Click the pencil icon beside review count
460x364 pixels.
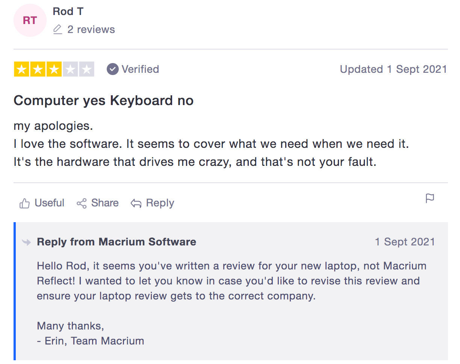click(57, 29)
